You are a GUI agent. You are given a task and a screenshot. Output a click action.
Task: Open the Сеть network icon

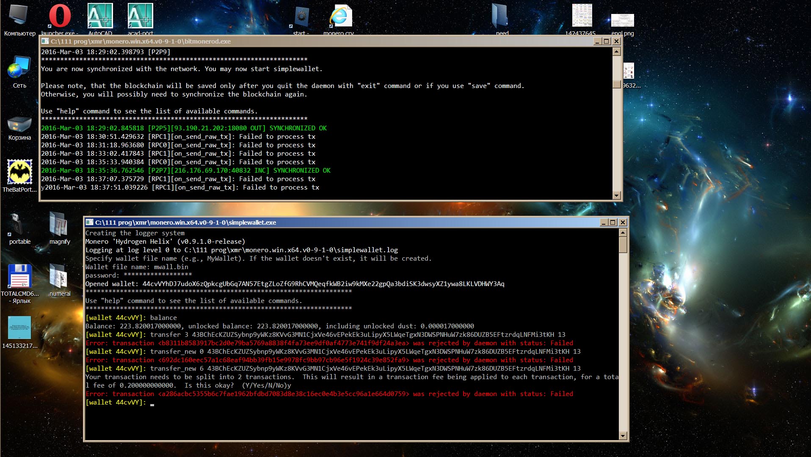[19, 73]
